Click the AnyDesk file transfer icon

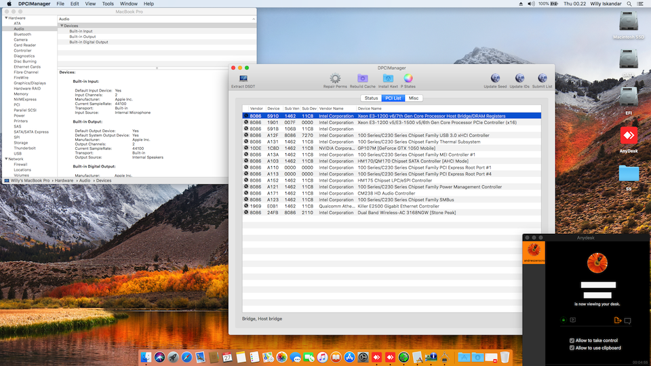click(x=617, y=321)
